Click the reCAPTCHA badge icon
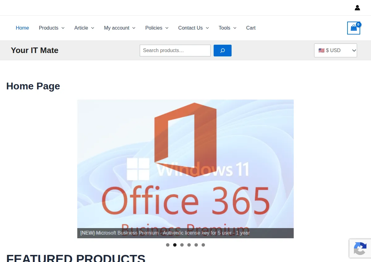This screenshot has width=371, height=262. coord(360,248)
